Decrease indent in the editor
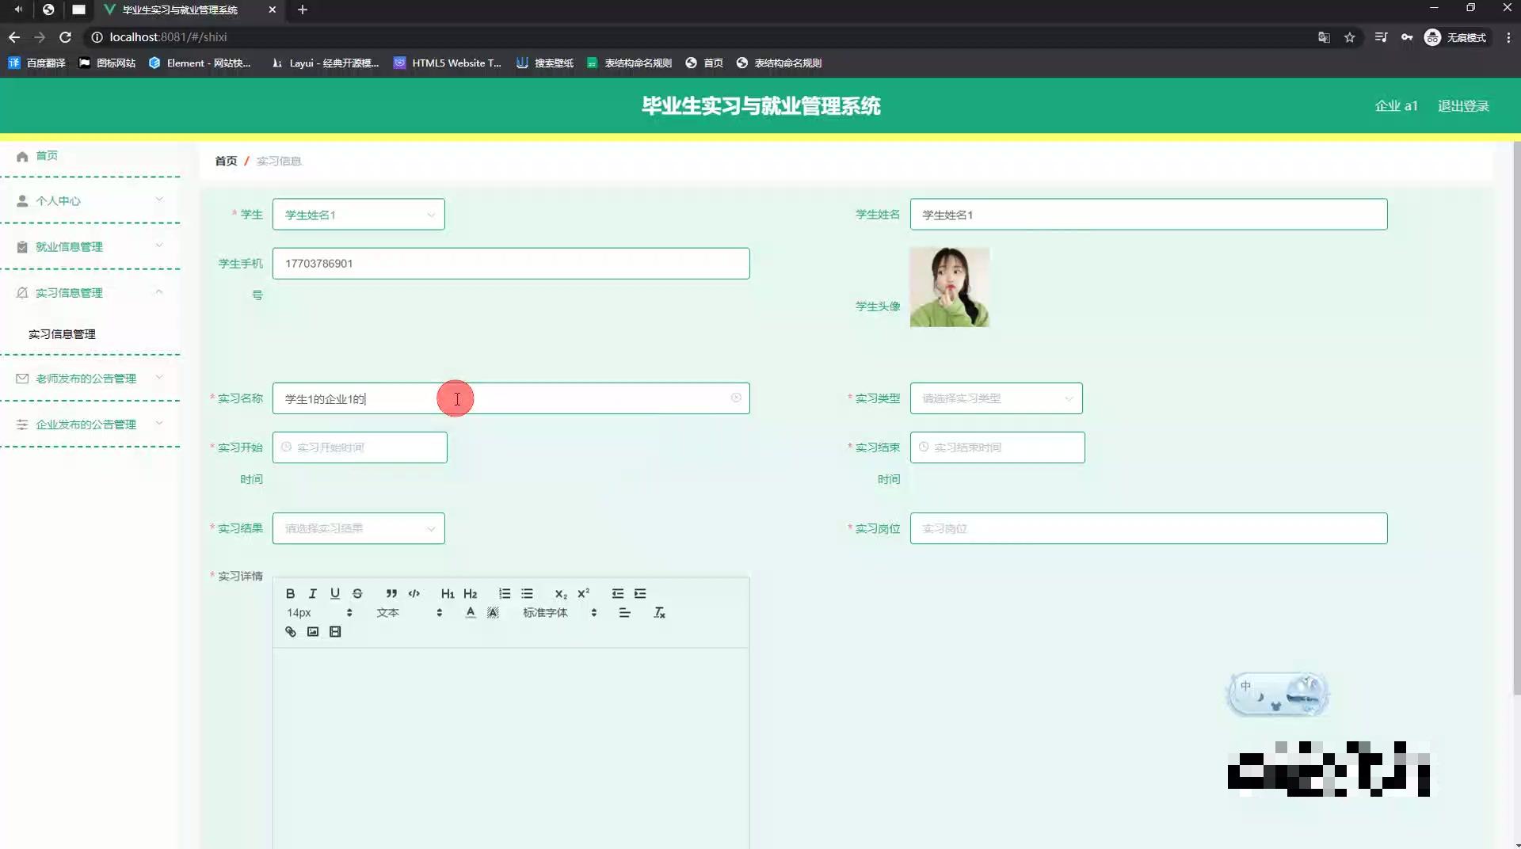 (x=618, y=593)
